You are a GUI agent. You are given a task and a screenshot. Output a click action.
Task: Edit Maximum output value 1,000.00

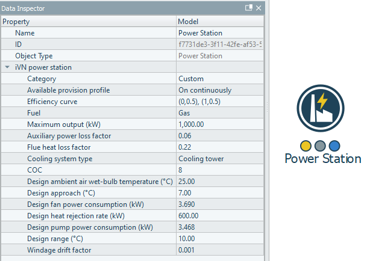coord(220,124)
